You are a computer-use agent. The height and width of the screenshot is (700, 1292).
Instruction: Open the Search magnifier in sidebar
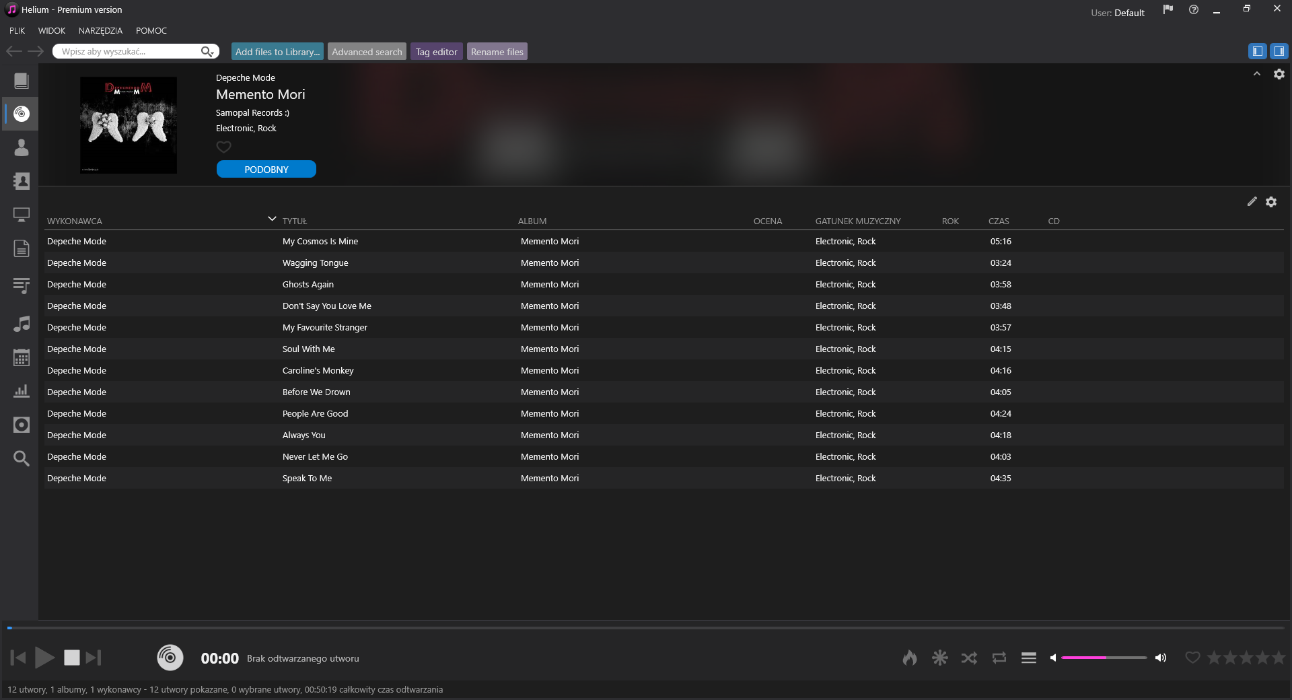point(22,458)
